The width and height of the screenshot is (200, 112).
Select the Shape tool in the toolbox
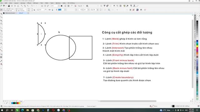1,17
